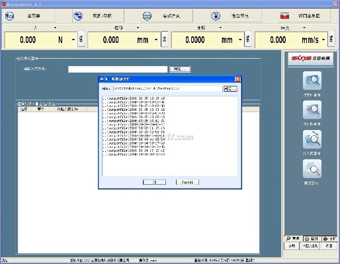Click the path field in the query dialog
Image resolution: width=340 pixels, height=264 pixels.
tap(167, 88)
